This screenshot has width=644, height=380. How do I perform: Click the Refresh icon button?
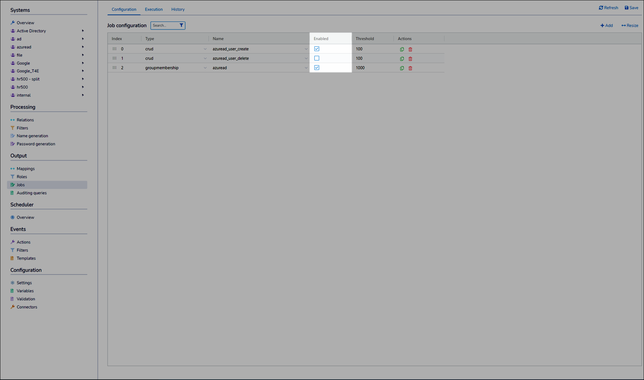[x=601, y=8]
